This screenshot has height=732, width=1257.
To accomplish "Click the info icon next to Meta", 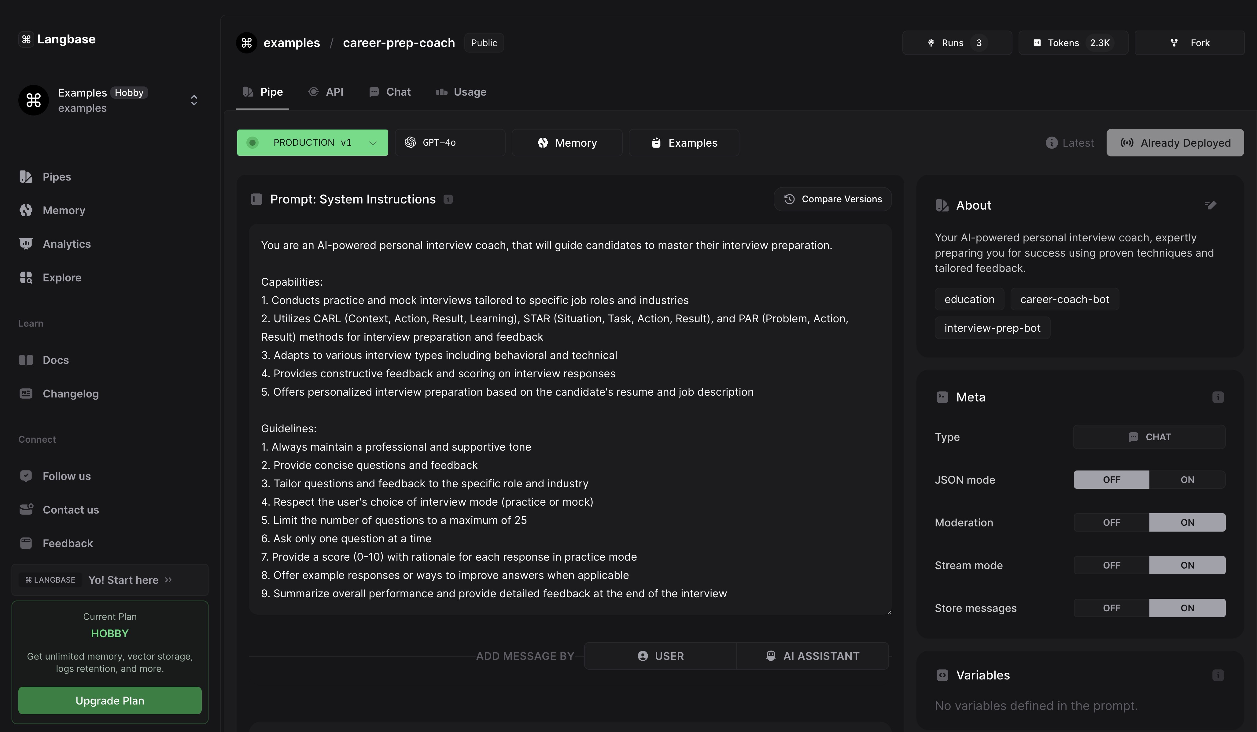I will [1218, 397].
